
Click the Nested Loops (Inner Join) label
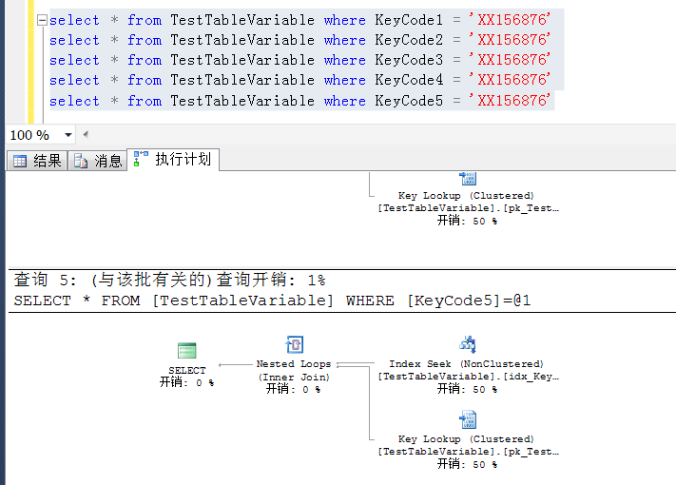point(294,370)
